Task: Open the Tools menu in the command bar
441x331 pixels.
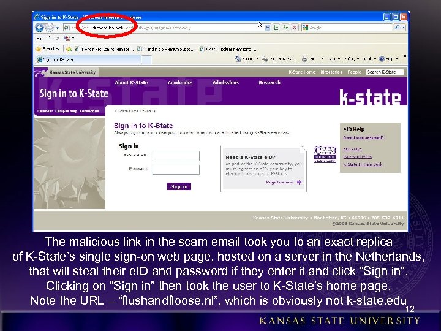Action: click(x=369, y=59)
